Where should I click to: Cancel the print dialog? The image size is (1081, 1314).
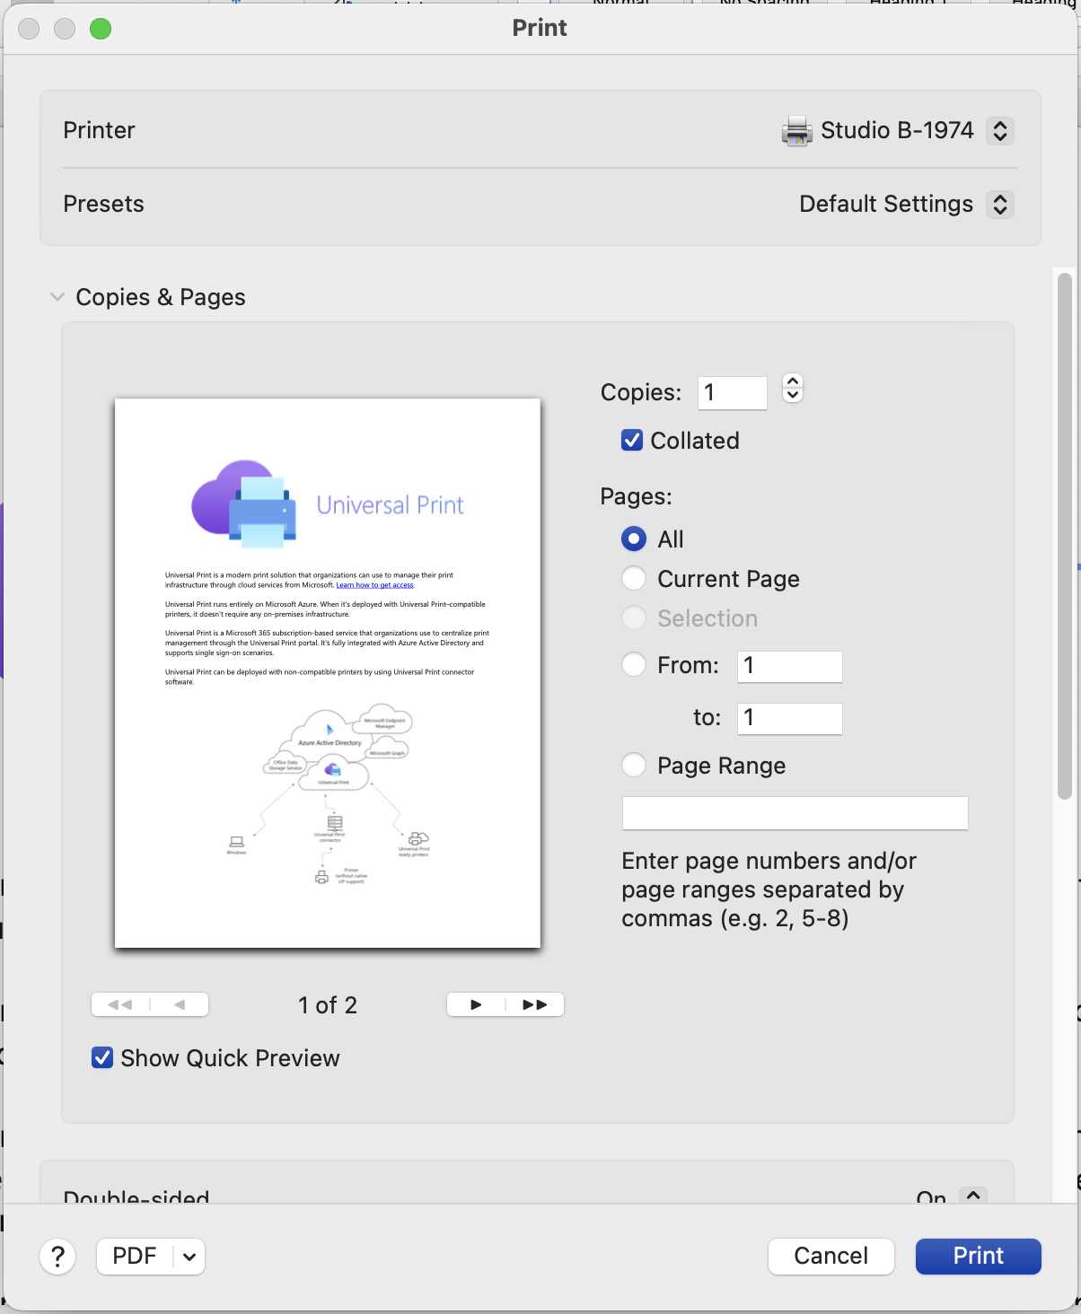click(x=831, y=1257)
